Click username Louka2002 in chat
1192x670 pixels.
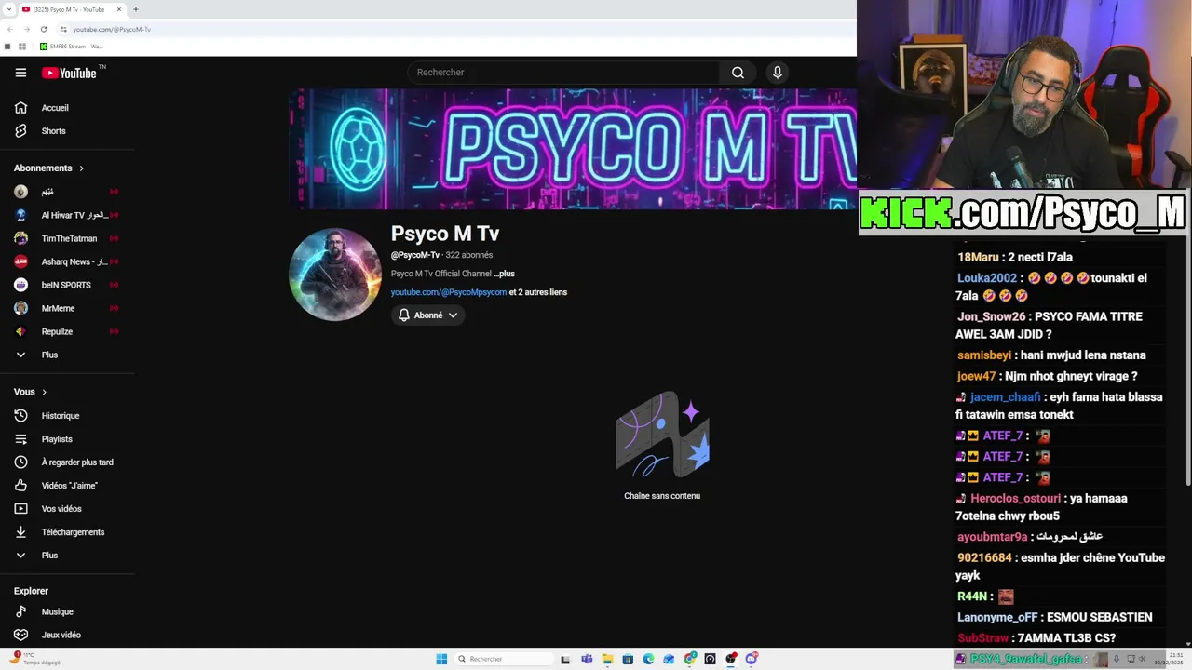pyautogui.click(x=987, y=278)
